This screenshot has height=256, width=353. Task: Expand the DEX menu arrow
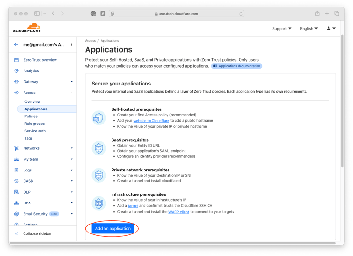click(x=72, y=203)
